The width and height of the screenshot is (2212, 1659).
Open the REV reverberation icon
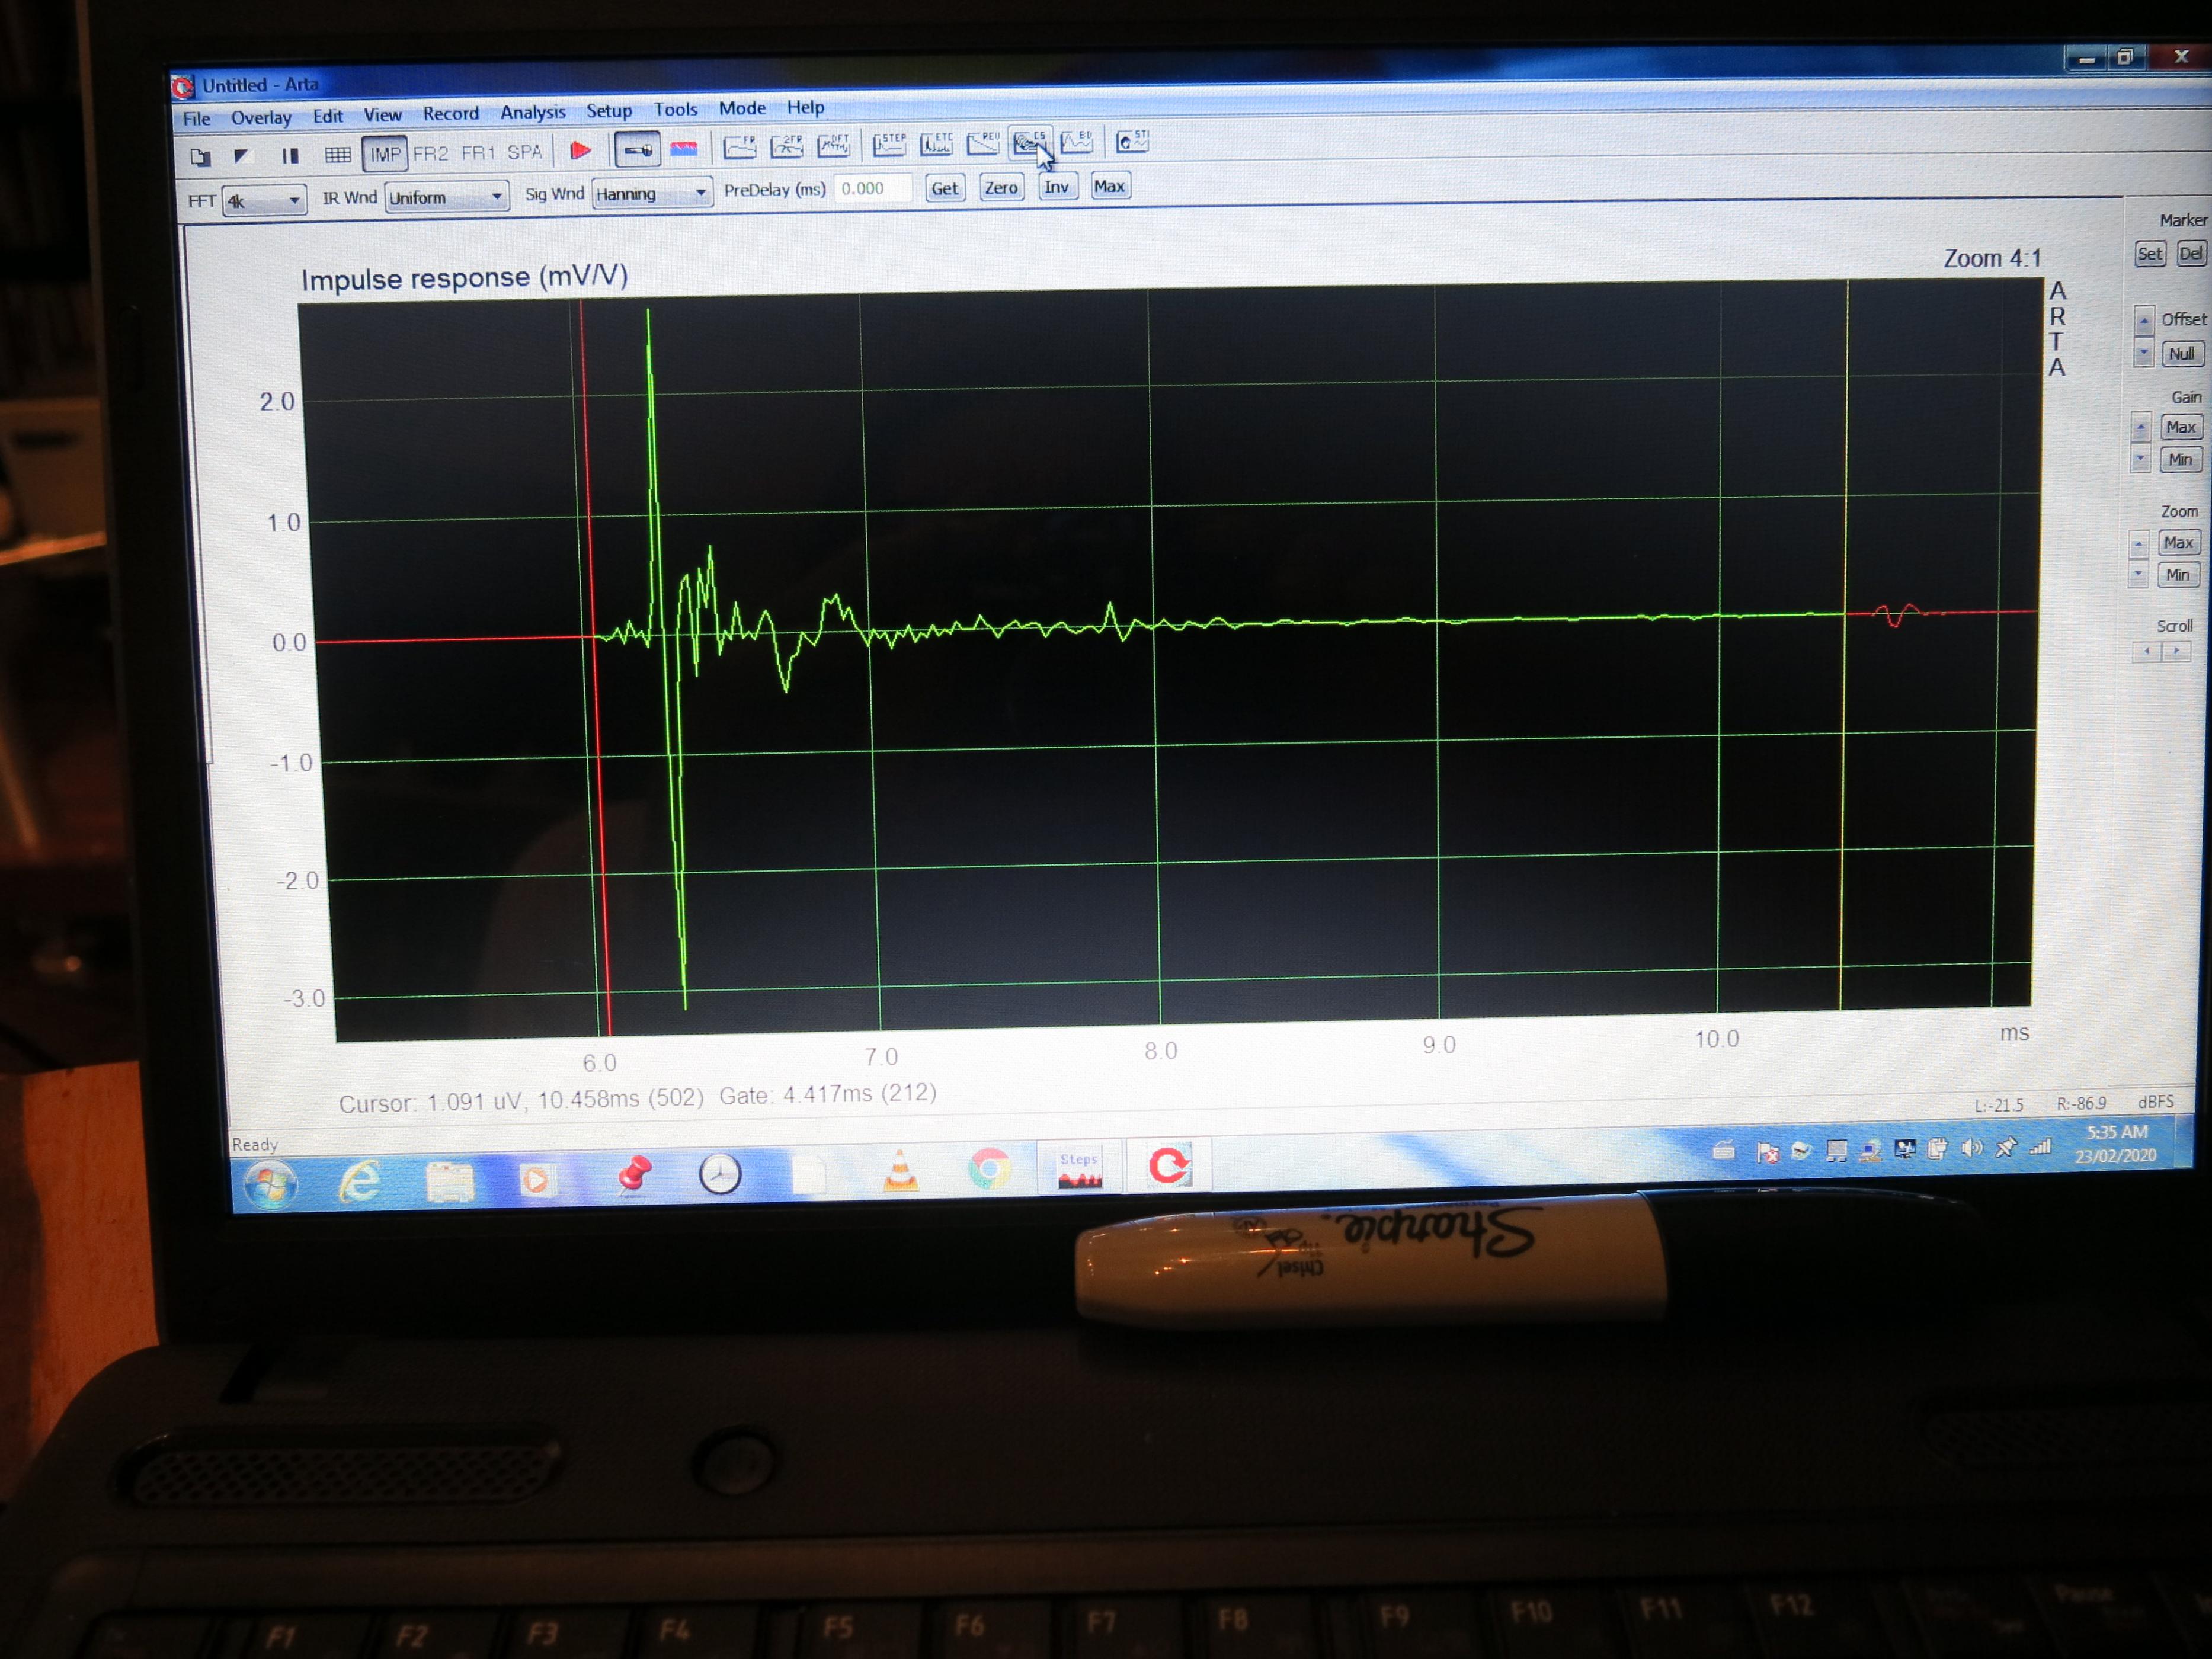point(983,142)
